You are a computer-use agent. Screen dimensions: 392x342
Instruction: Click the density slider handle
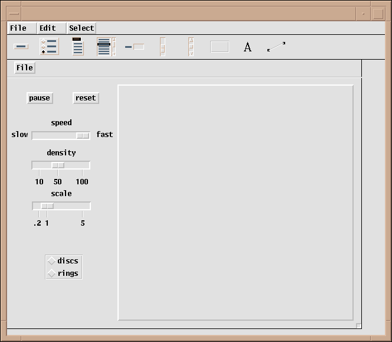tap(58, 165)
